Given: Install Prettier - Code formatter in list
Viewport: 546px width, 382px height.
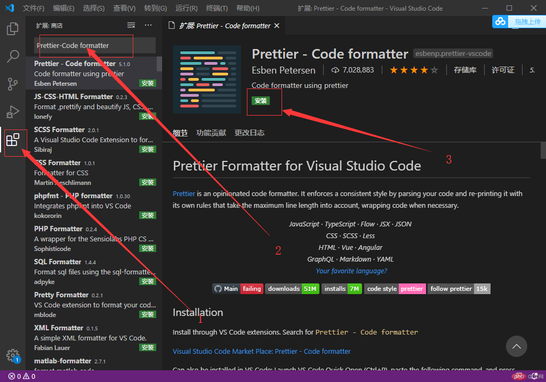Looking at the screenshot, I should pos(148,83).
